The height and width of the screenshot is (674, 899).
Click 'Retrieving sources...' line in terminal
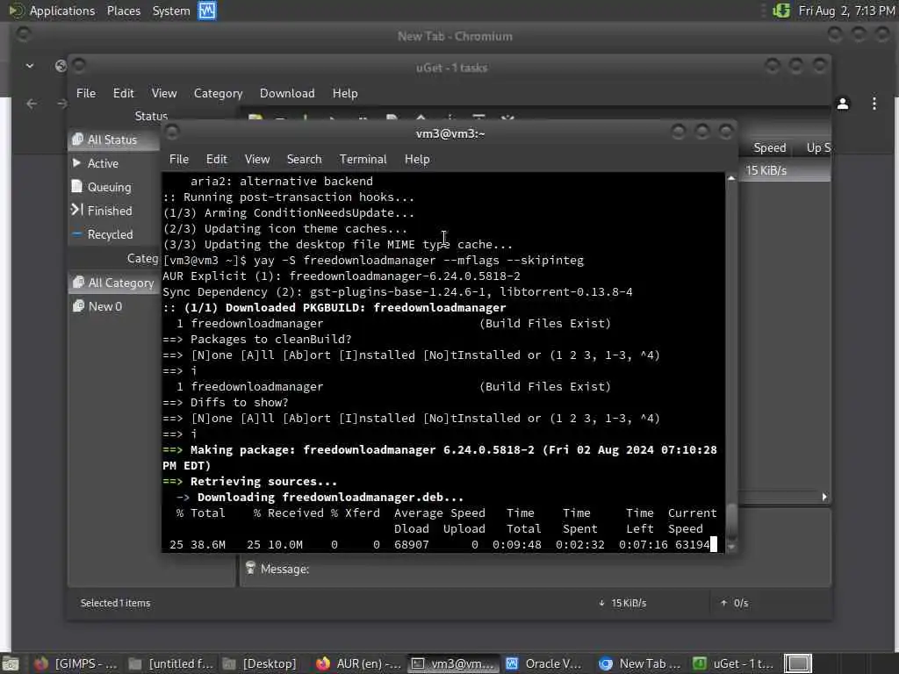tap(263, 482)
